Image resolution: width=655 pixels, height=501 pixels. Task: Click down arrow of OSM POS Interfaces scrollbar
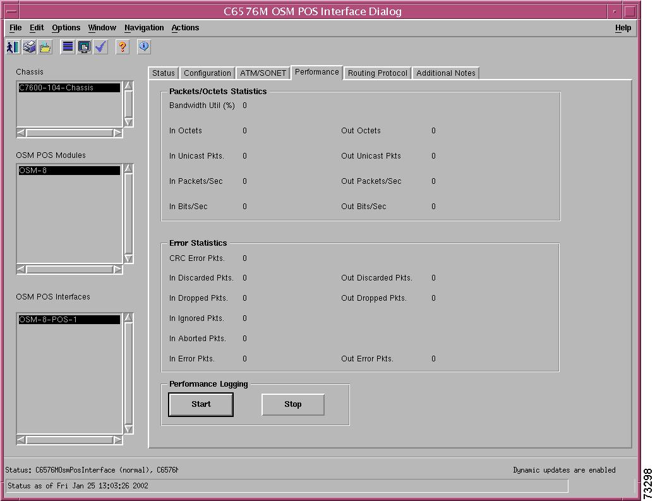(x=128, y=429)
